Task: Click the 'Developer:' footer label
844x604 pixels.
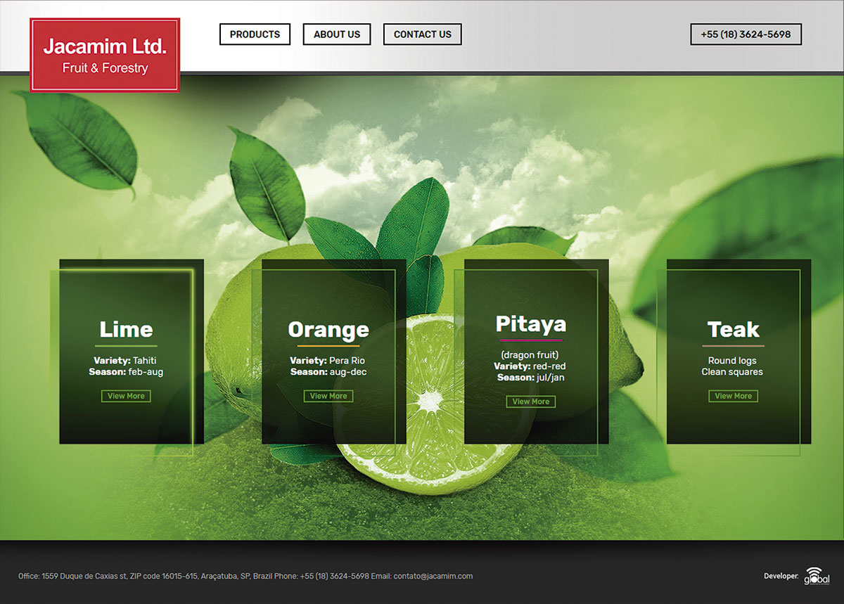Action: click(781, 576)
